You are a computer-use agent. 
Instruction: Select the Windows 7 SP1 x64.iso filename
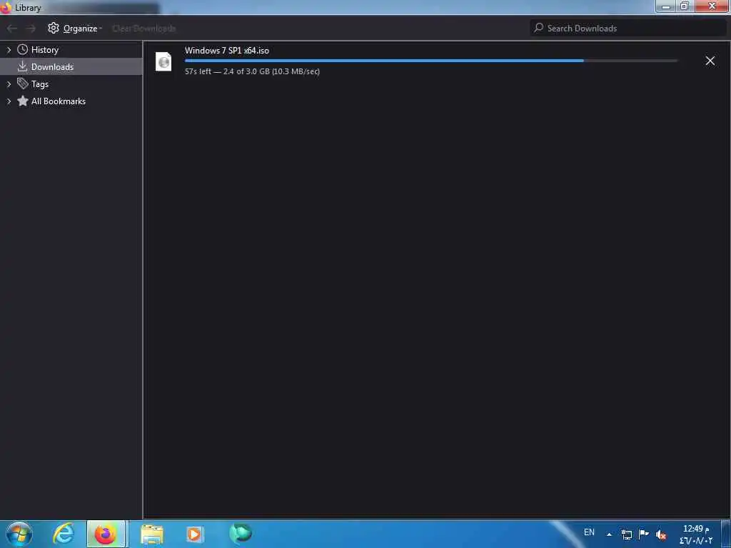(x=226, y=51)
